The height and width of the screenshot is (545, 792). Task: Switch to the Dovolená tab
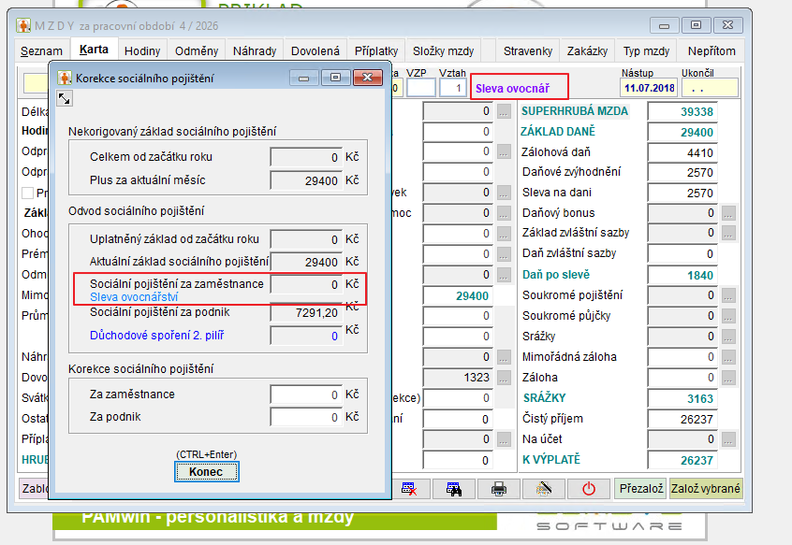(x=315, y=51)
